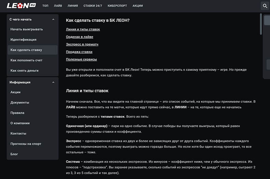Follow the 'Продажа ставки' link

(x=79, y=52)
